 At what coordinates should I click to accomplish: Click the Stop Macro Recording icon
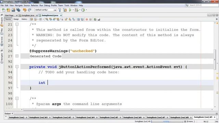pos(90,19)
